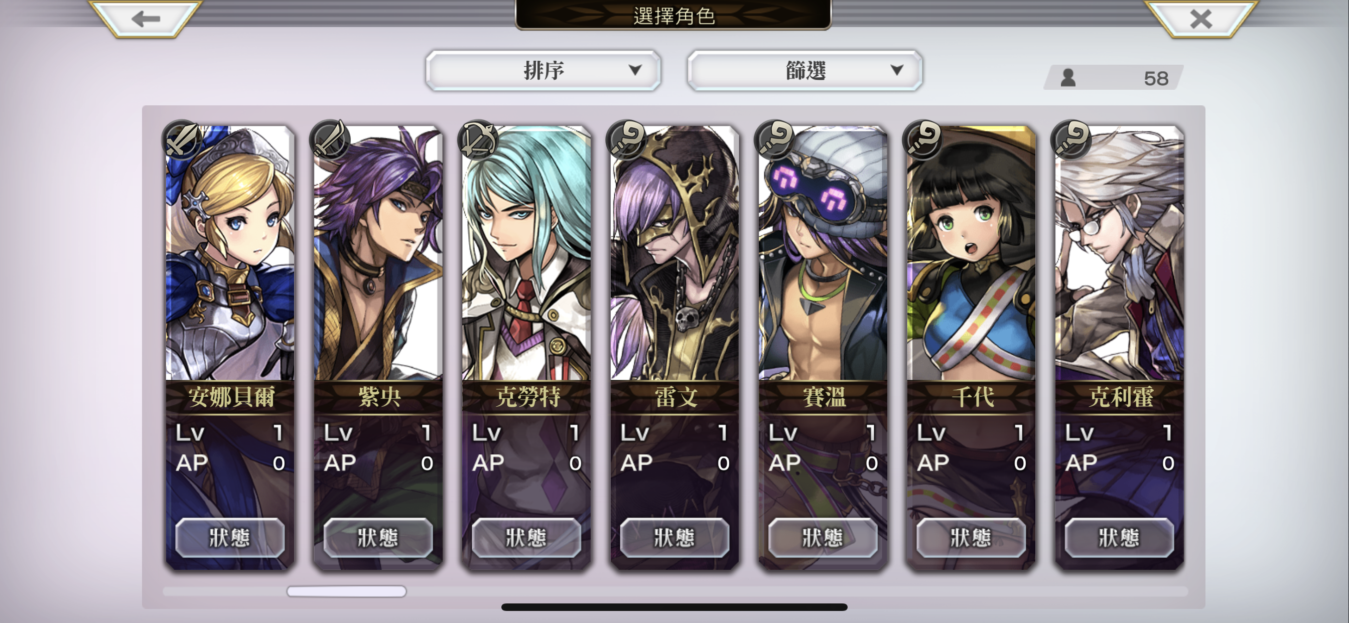Click the arrow on the 篩選 dropdown

[896, 70]
